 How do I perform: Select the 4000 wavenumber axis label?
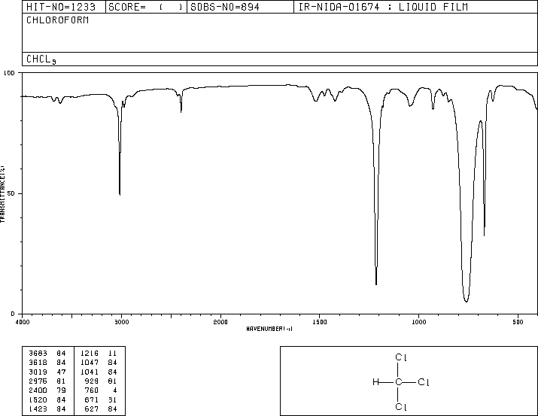pyautogui.click(x=23, y=322)
